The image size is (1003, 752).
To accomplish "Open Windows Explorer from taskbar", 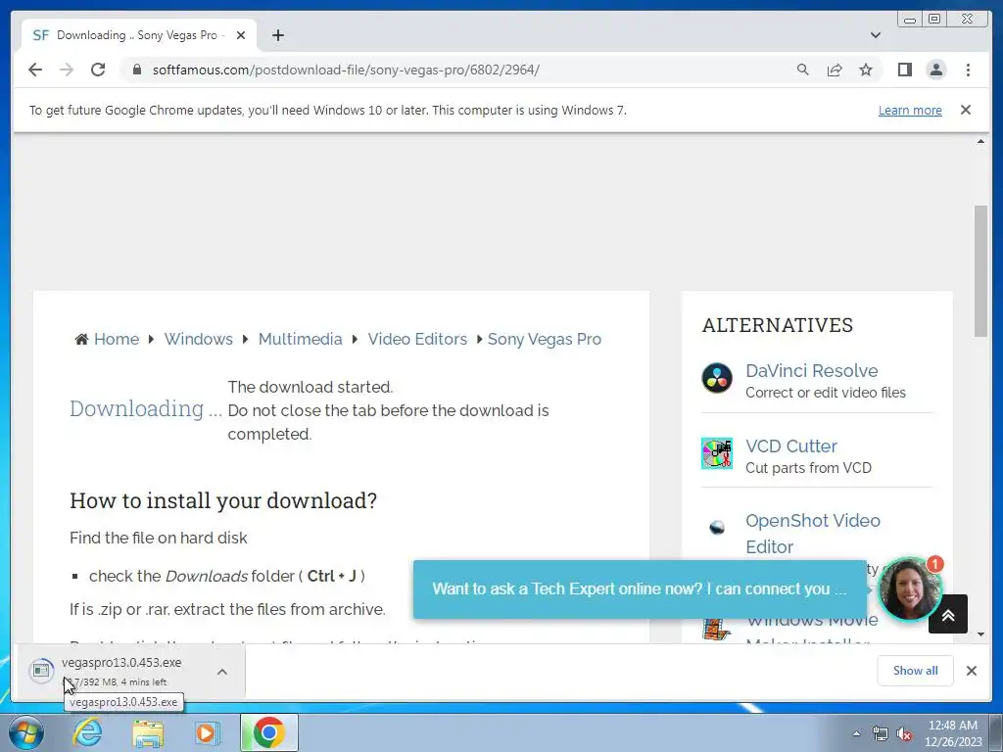I will tap(148, 732).
